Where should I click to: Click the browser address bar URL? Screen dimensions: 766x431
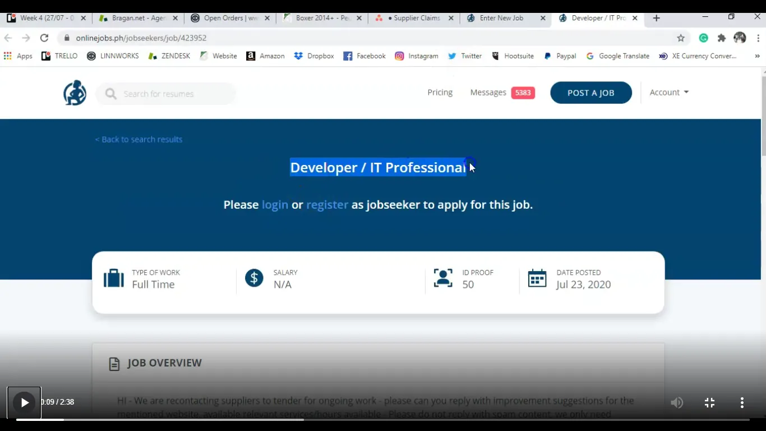pyautogui.click(x=141, y=38)
